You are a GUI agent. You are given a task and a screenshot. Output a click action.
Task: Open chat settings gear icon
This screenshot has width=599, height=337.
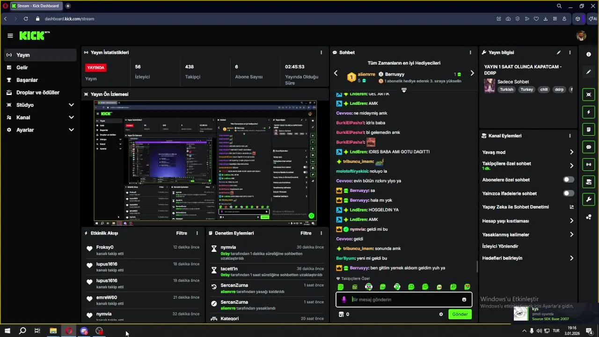(x=441, y=315)
